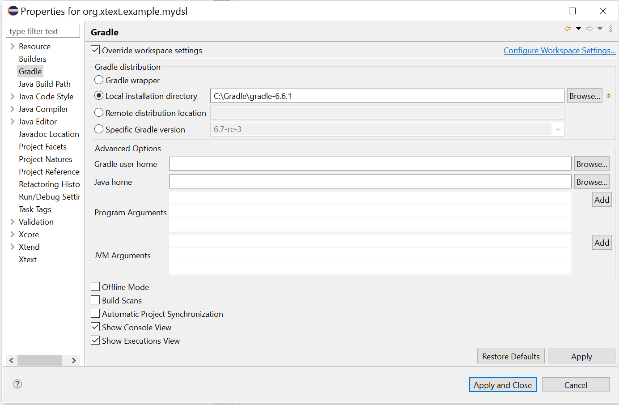The image size is (619, 405).
Task: Click the help question mark icon
Action: click(x=17, y=384)
